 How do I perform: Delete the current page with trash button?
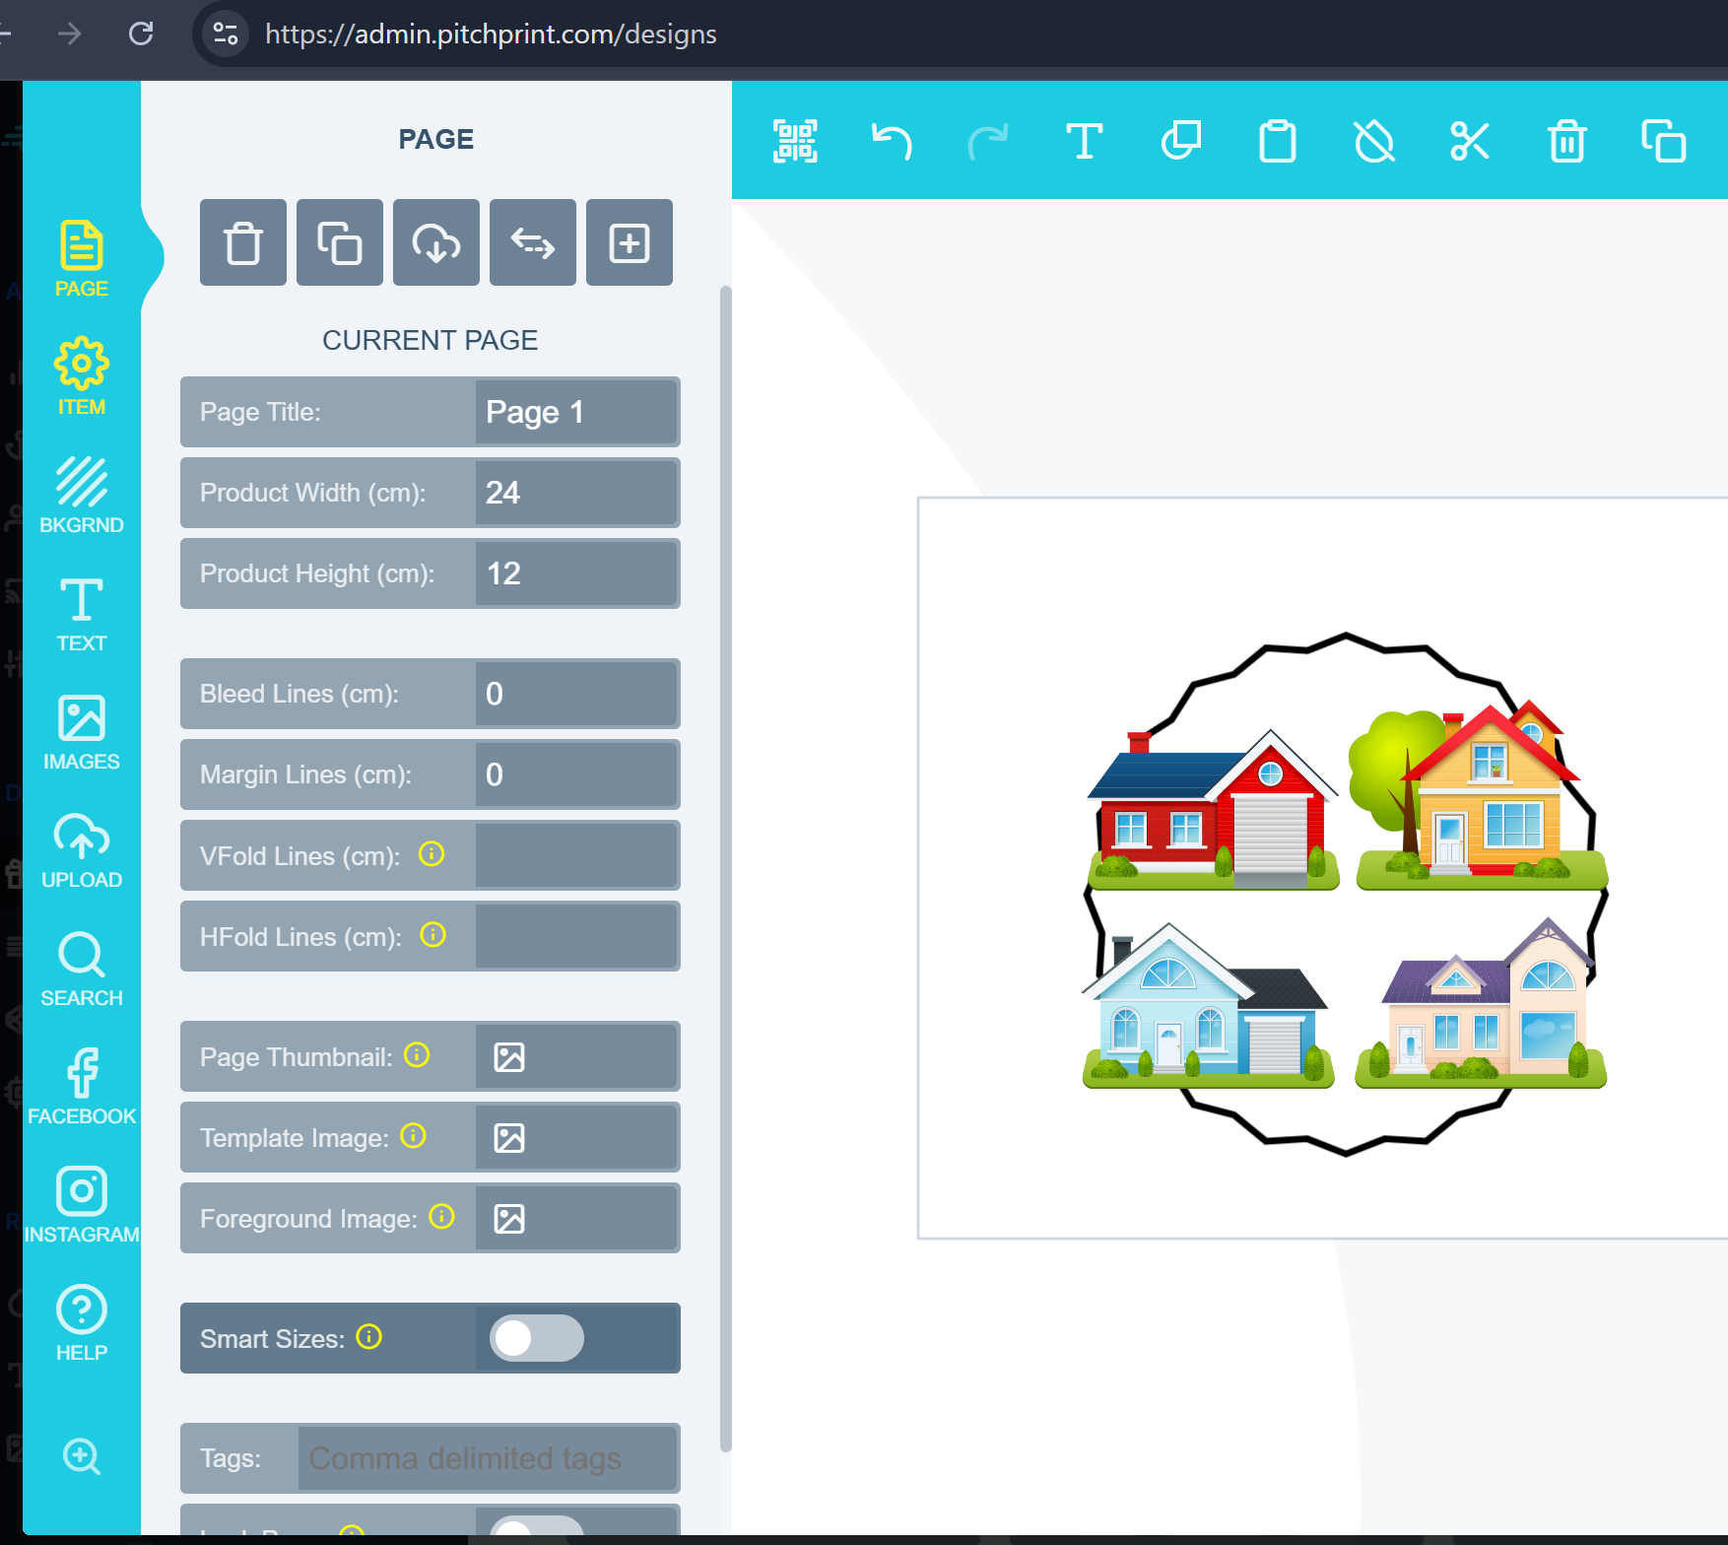243,242
